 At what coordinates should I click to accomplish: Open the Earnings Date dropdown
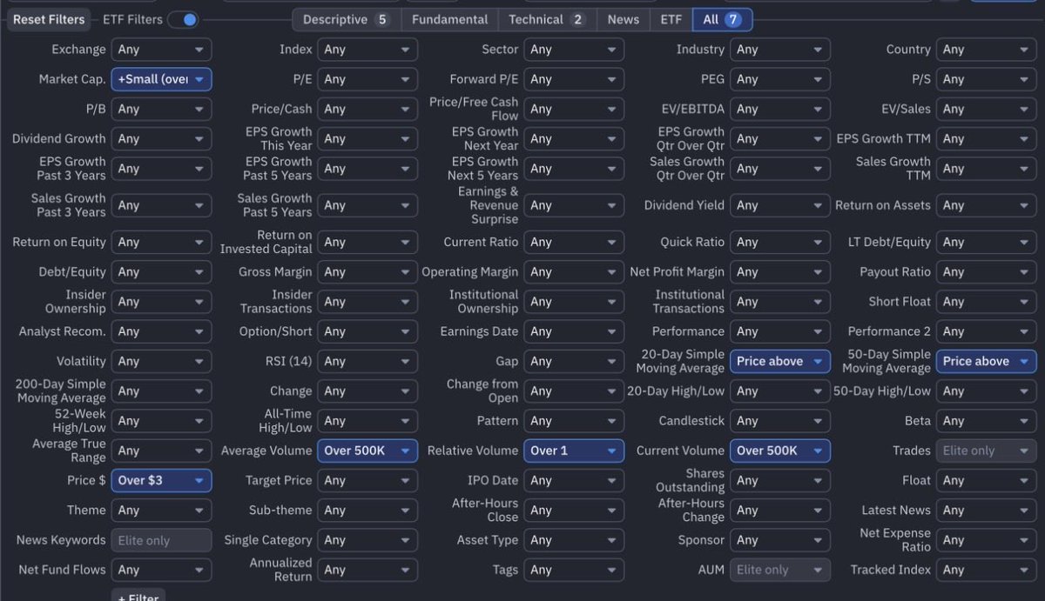click(x=574, y=331)
